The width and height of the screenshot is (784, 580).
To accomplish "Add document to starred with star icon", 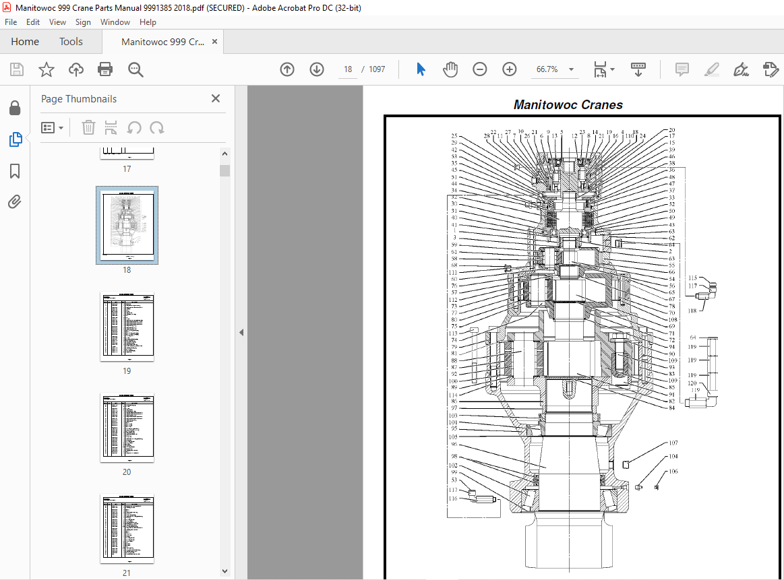I will 47,69.
